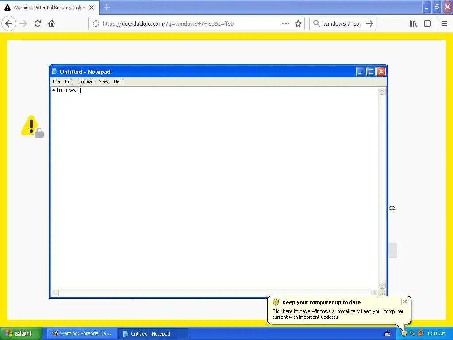Click the search bar magnifier icon
Image resolution: width=453 pixels, height=340 pixels.
(317, 23)
